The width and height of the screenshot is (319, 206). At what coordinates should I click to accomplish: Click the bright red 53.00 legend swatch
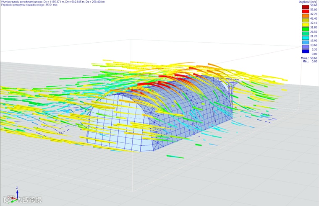click(x=306, y=11)
